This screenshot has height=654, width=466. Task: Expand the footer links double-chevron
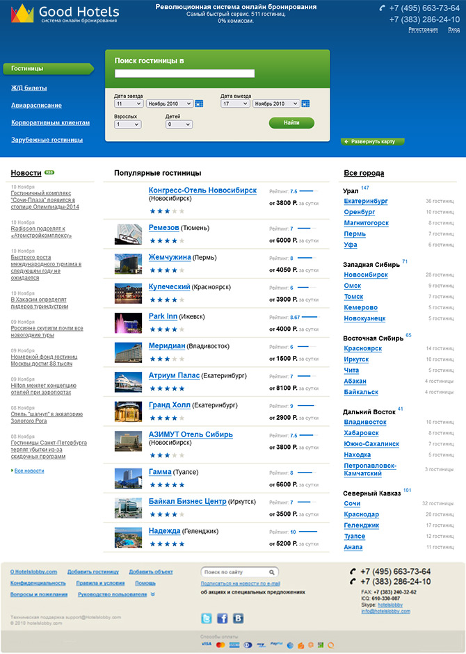click(x=153, y=594)
